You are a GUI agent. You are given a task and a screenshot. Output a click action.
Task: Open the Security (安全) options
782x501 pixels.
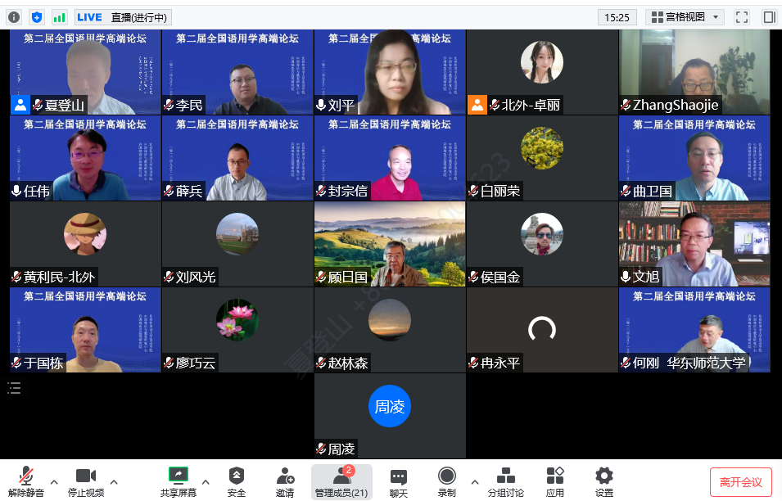236,482
